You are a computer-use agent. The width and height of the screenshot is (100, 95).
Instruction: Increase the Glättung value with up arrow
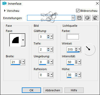point(48,36)
